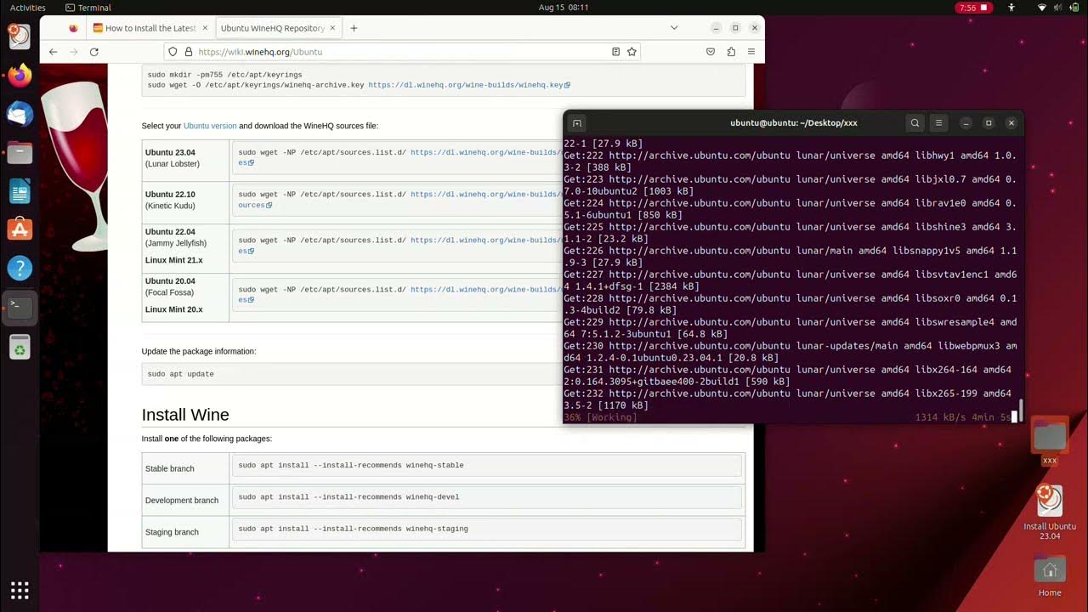
Task: Close the How to Install tab
Action: coord(205,28)
